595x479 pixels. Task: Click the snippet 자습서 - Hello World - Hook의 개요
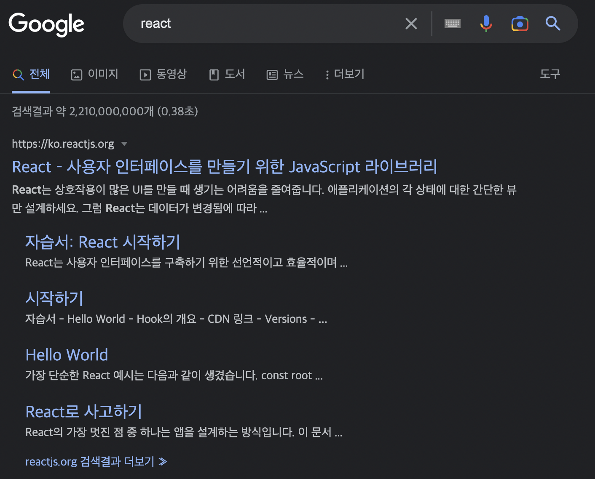click(176, 319)
